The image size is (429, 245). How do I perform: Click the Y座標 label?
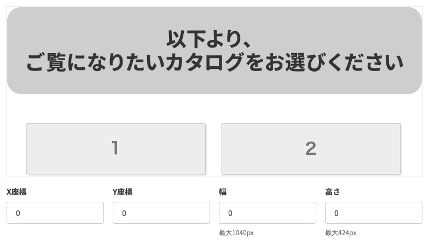pos(123,192)
